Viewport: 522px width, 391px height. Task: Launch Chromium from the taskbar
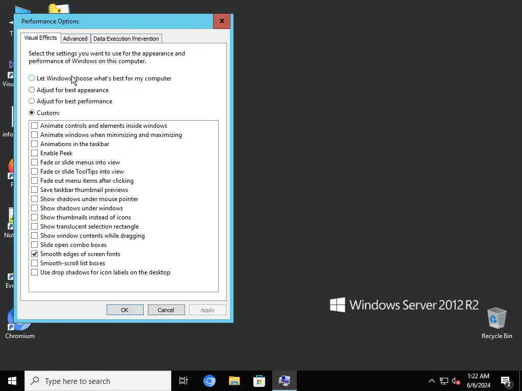(210, 381)
